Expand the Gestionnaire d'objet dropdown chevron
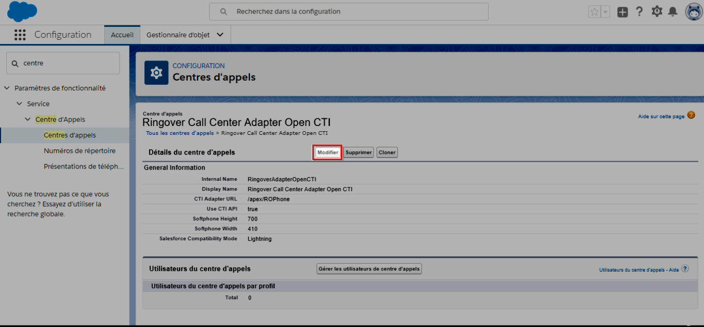Screen dimensions: 704x327 [x=220, y=35]
